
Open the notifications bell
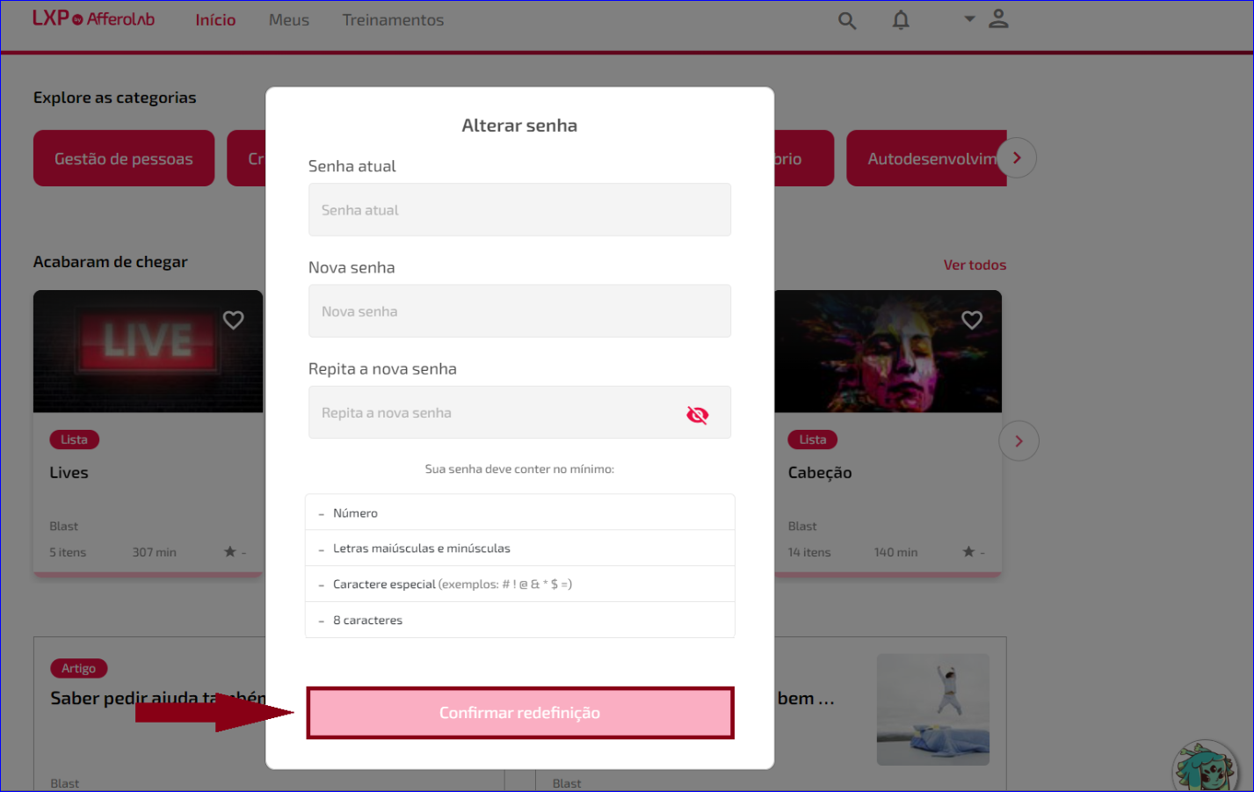pyautogui.click(x=901, y=20)
